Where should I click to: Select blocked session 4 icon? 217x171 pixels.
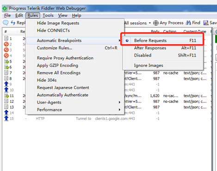[6, 55]
